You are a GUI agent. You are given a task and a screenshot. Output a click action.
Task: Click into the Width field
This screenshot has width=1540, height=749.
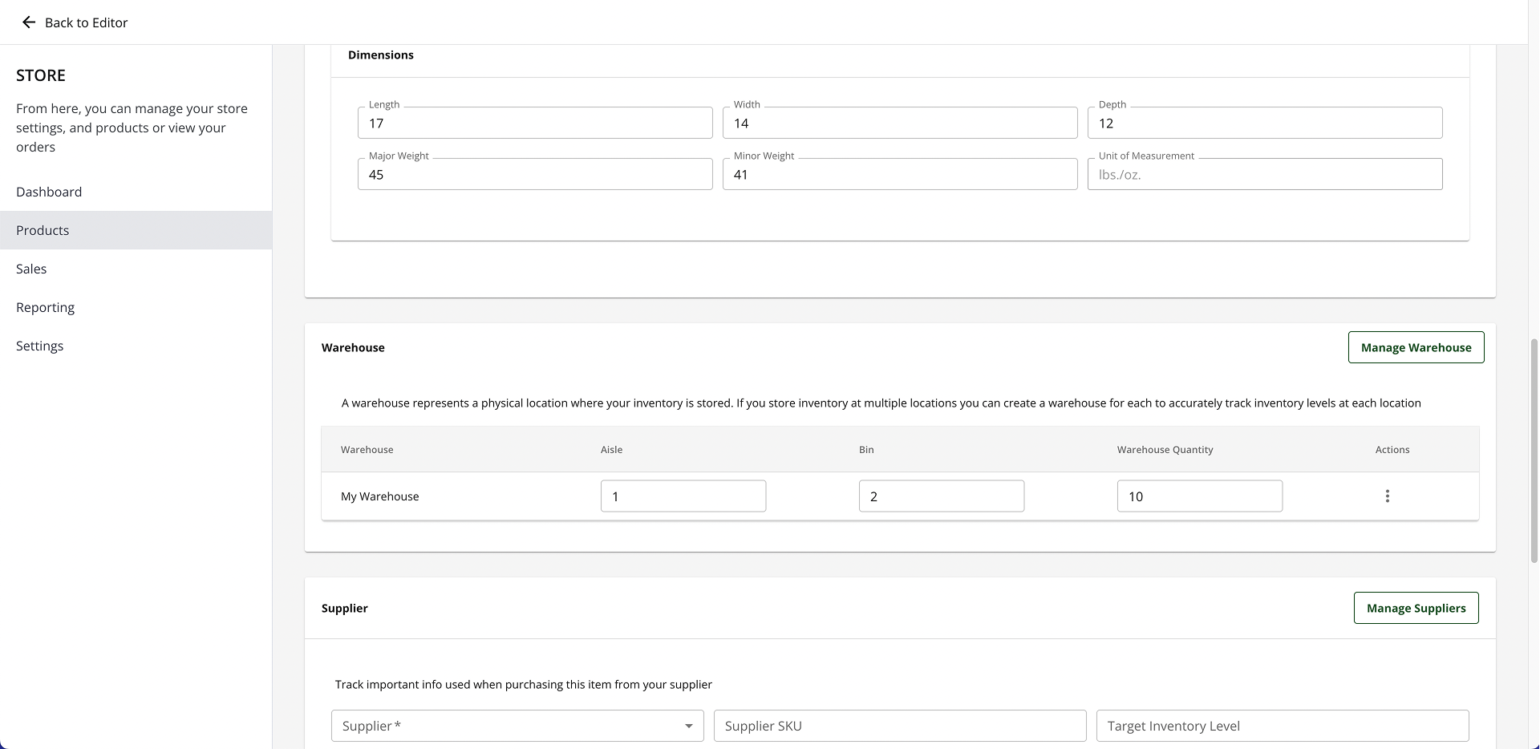(899, 123)
